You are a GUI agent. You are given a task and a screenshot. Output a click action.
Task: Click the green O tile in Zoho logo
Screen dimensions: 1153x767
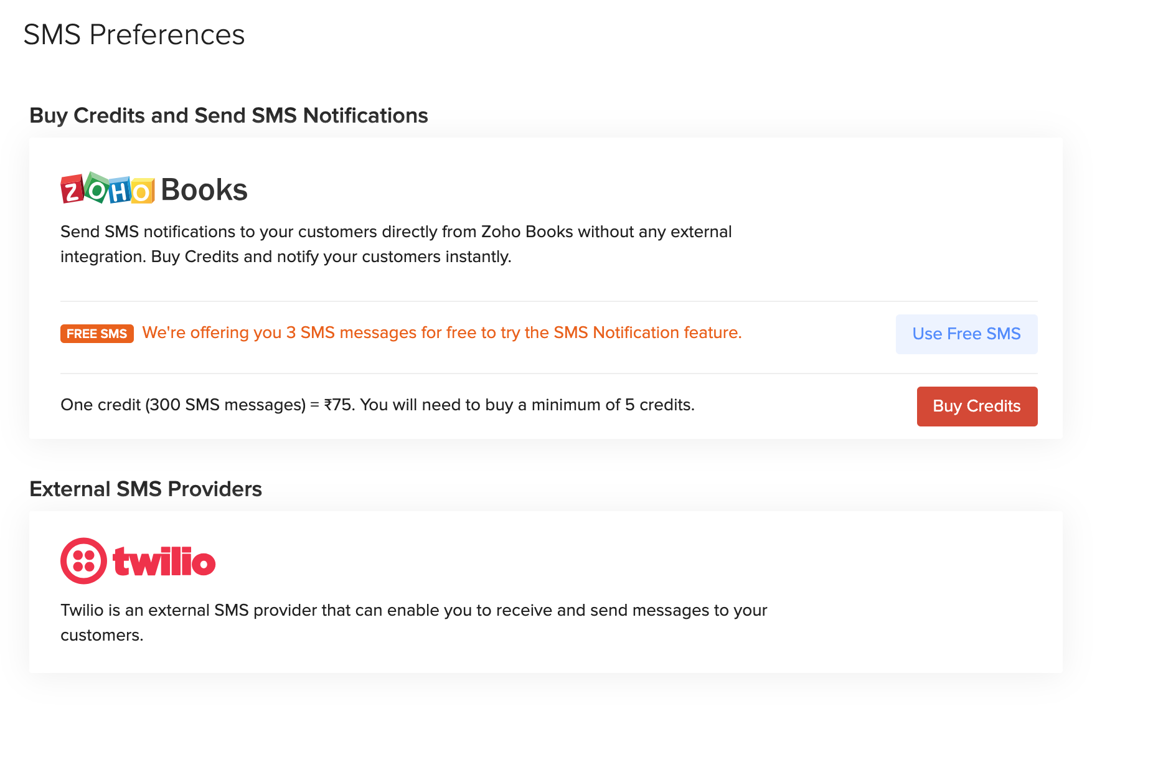click(x=96, y=188)
